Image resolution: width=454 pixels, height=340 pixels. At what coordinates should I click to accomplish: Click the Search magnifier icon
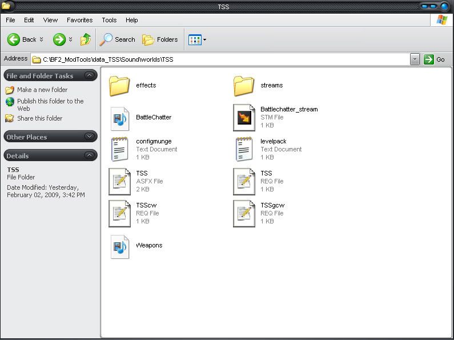pos(106,39)
